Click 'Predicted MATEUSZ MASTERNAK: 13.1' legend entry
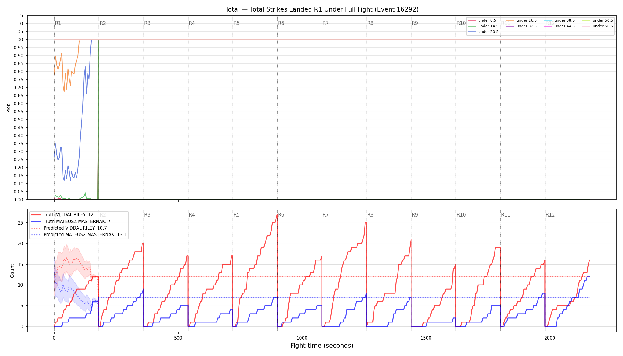Image resolution: width=623 pixels, height=356 pixels. coord(79,235)
